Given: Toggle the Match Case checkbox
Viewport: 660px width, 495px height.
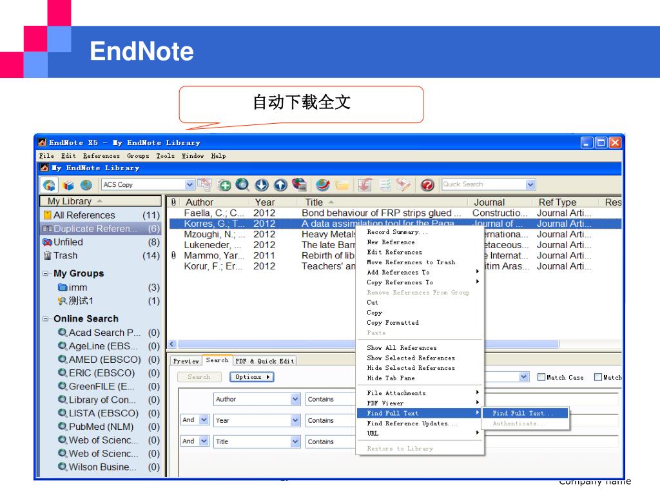Looking at the screenshot, I should point(541,377).
